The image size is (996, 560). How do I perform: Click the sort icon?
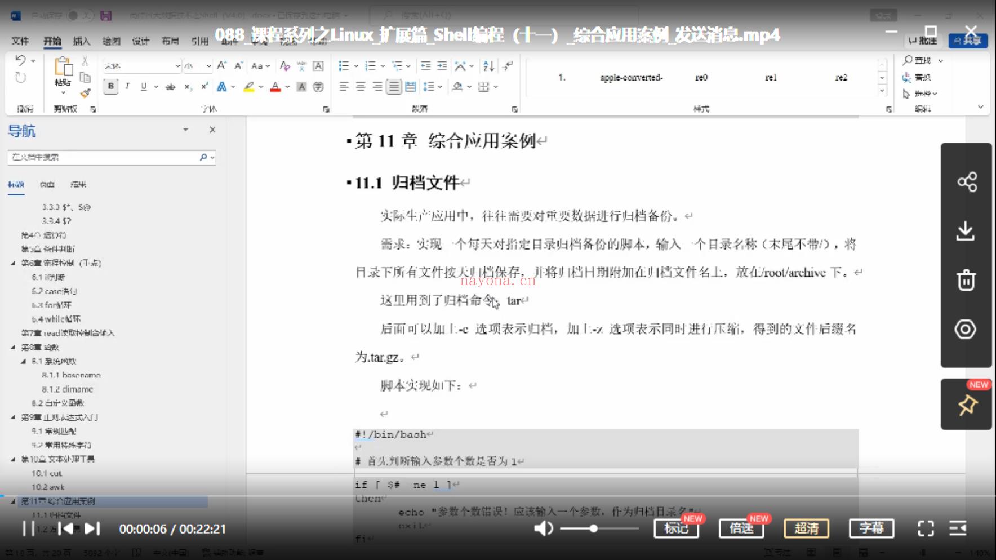[x=488, y=66]
